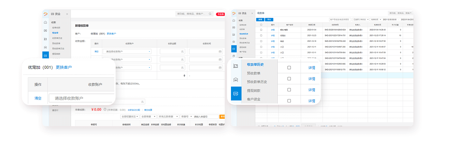Click the home icon in 新增收款单 window sidebar

tap(46, 22)
